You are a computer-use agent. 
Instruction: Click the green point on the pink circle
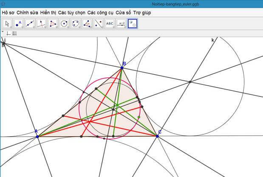139,117
